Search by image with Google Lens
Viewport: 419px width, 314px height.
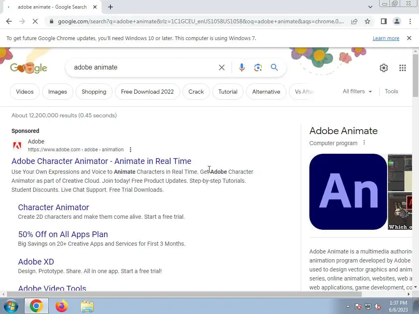click(258, 67)
